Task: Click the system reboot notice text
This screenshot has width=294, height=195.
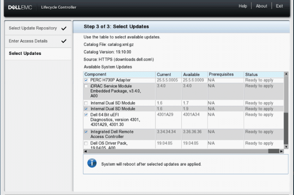Action: pos(151,164)
